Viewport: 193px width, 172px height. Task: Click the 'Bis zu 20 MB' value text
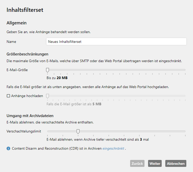click(57, 78)
